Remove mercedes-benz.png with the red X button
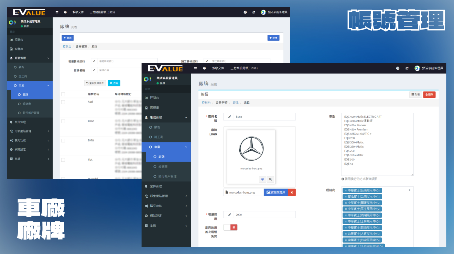Screen dimensions: 454x254 [292, 193]
